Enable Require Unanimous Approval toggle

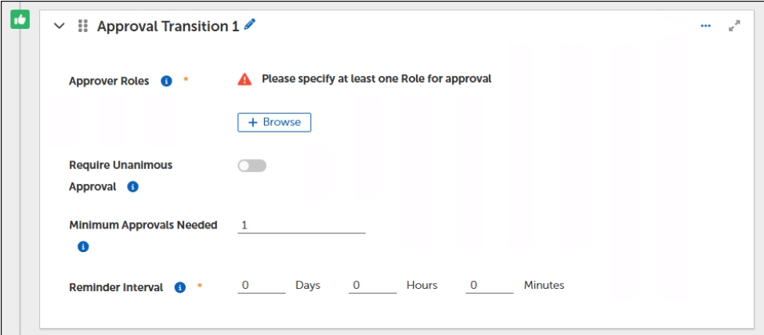[x=252, y=166]
